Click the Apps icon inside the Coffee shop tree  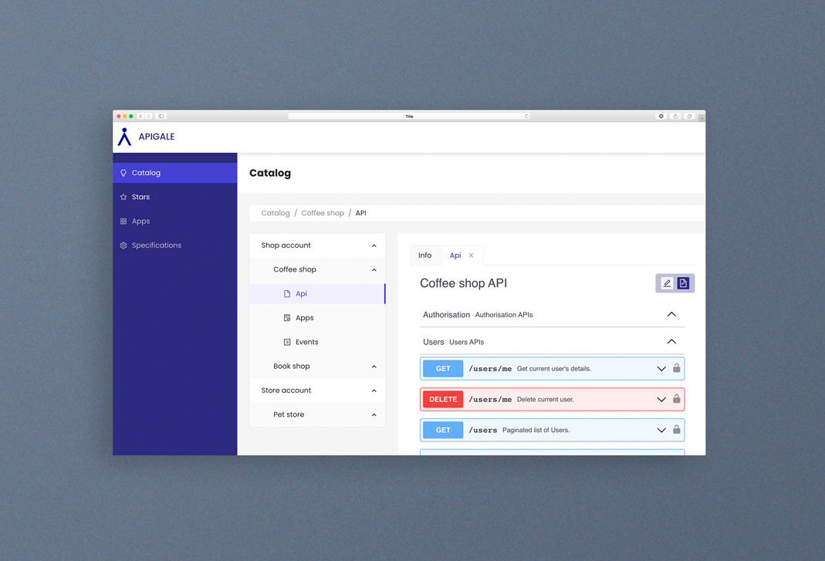tap(289, 317)
